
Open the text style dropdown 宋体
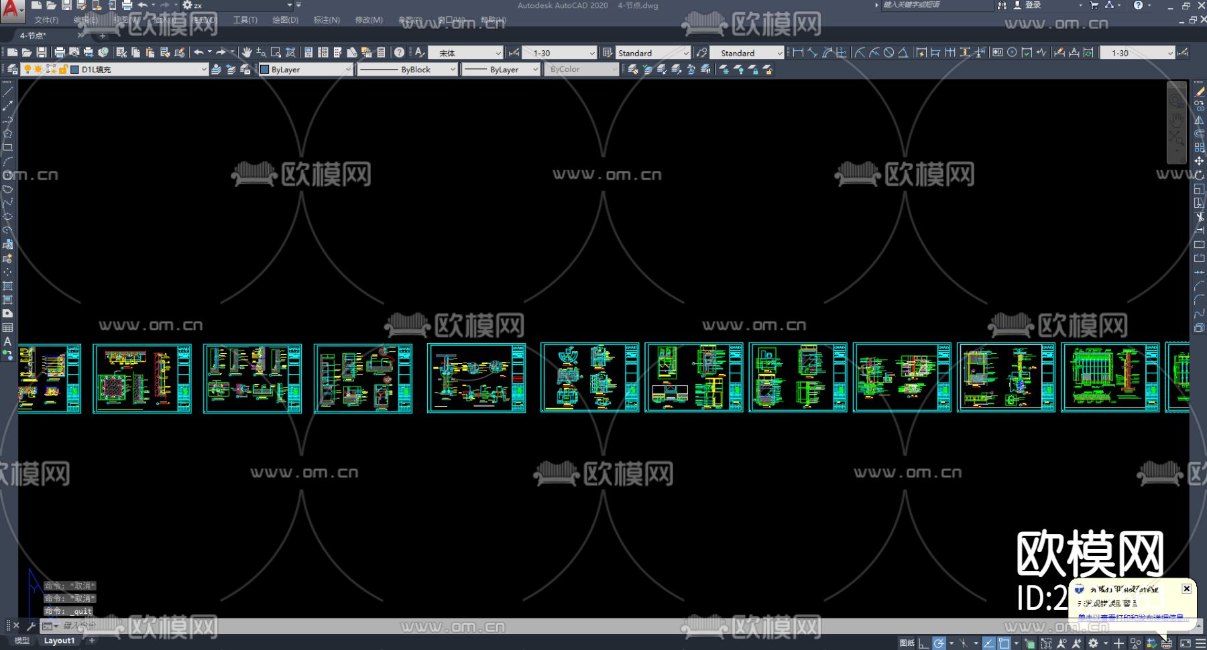tap(465, 52)
